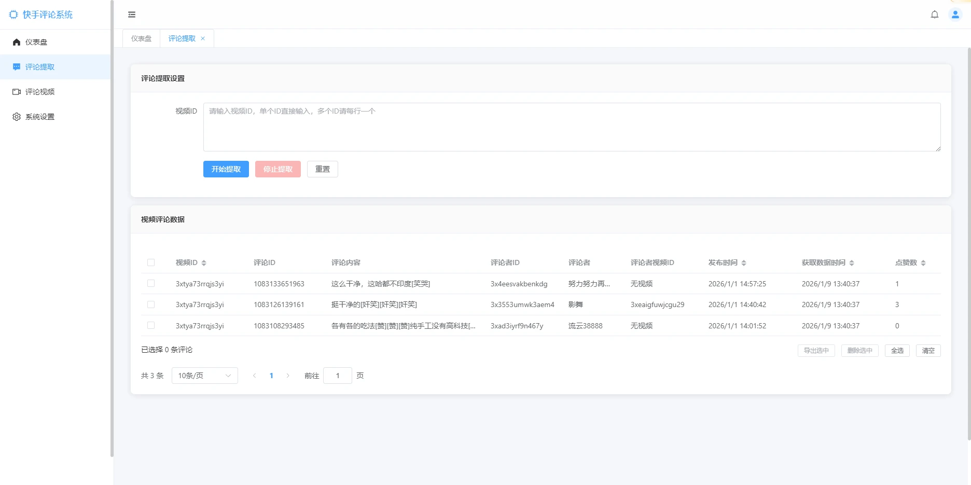Select the checkbox for comment 1083133651963
971x485 pixels.
coord(151,284)
